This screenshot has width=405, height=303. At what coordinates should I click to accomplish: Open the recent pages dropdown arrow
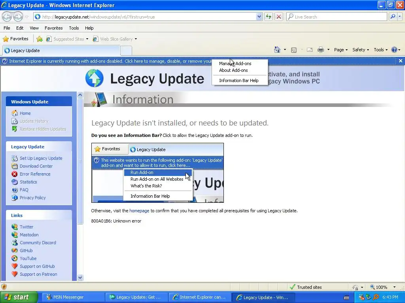[27, 17]
